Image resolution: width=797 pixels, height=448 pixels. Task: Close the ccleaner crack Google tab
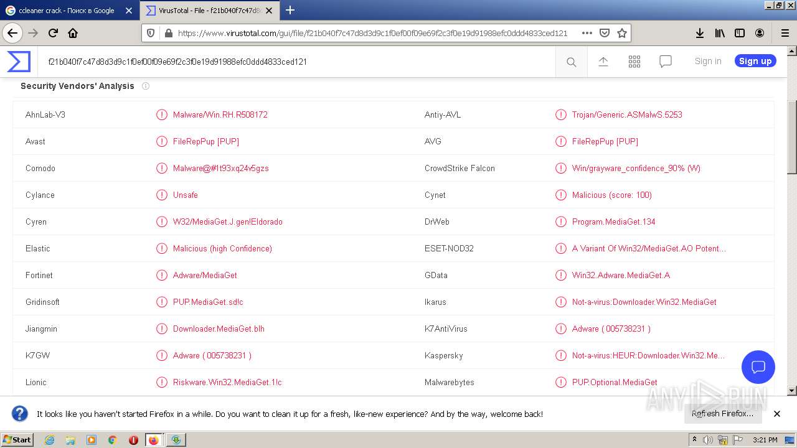129,11
